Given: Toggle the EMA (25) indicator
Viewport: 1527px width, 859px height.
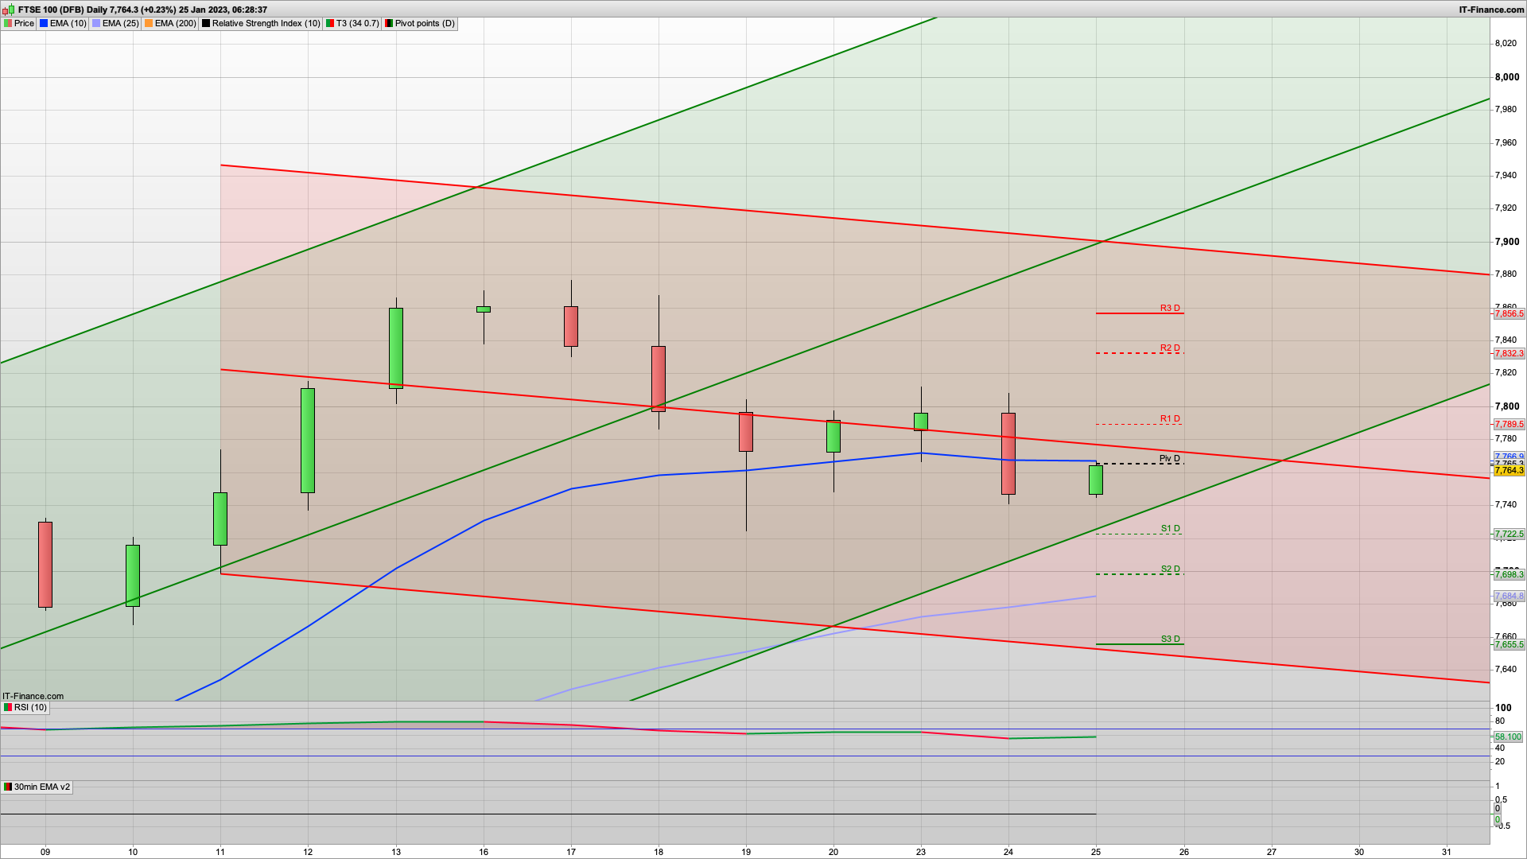Looking at the screenshot, I should pos(95,23).
